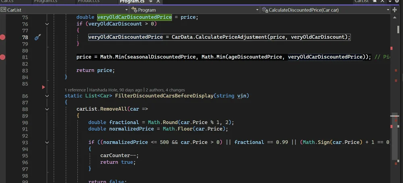Collapse the if block at line 93
Viewport: 403px width, 183px height.
[47, 142]
